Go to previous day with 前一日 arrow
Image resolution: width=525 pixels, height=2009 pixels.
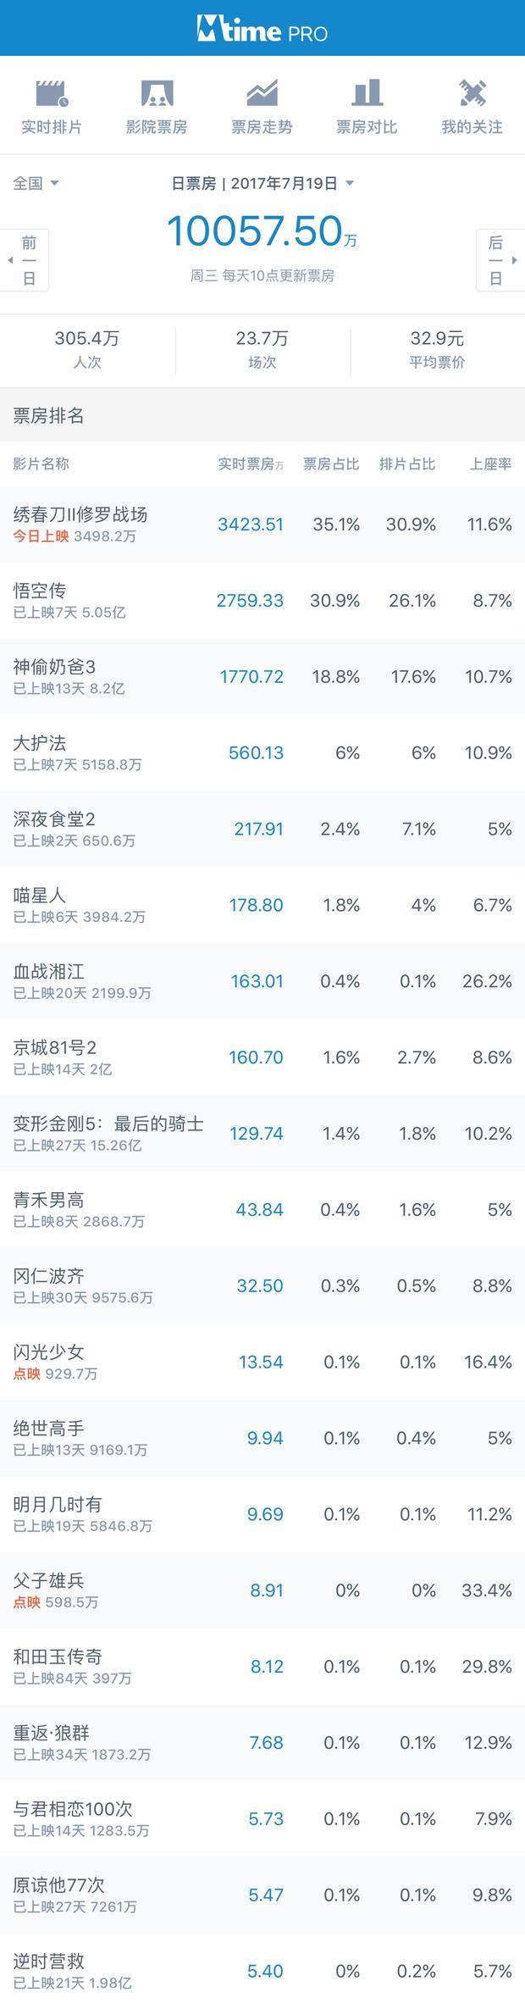[25, 260]
